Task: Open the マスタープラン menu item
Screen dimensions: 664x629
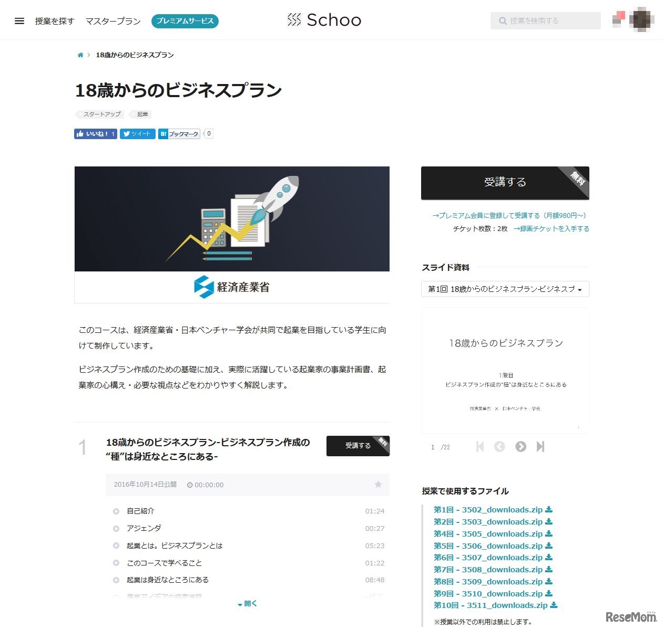Action: (x=113, y=22)
